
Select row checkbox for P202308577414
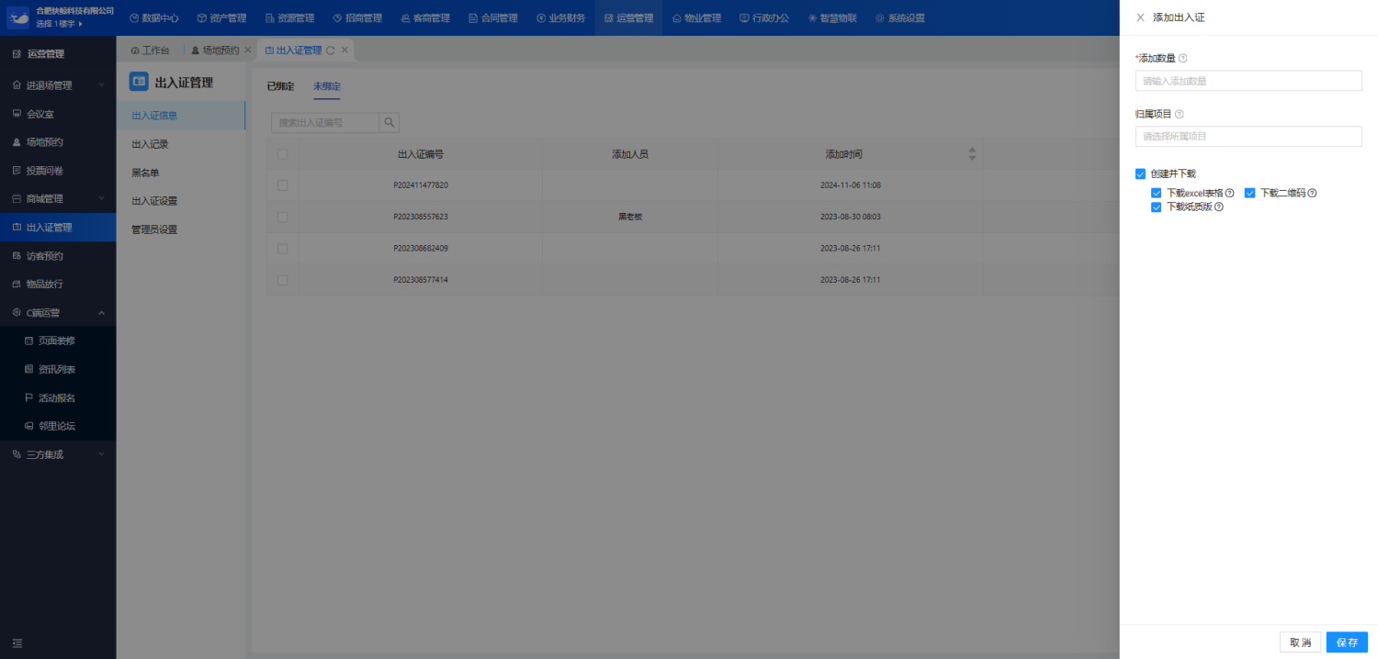[x=283, y=280]
